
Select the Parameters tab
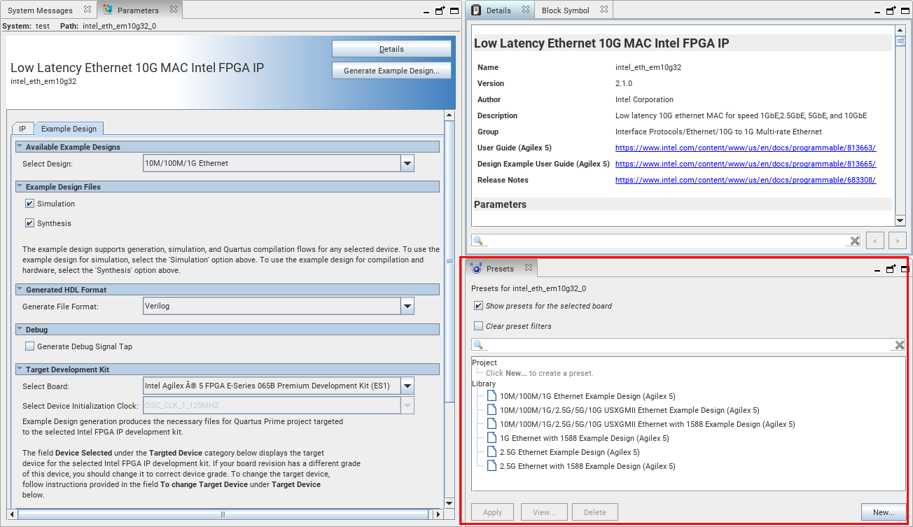pyautogui.click(x=137, y=10)
